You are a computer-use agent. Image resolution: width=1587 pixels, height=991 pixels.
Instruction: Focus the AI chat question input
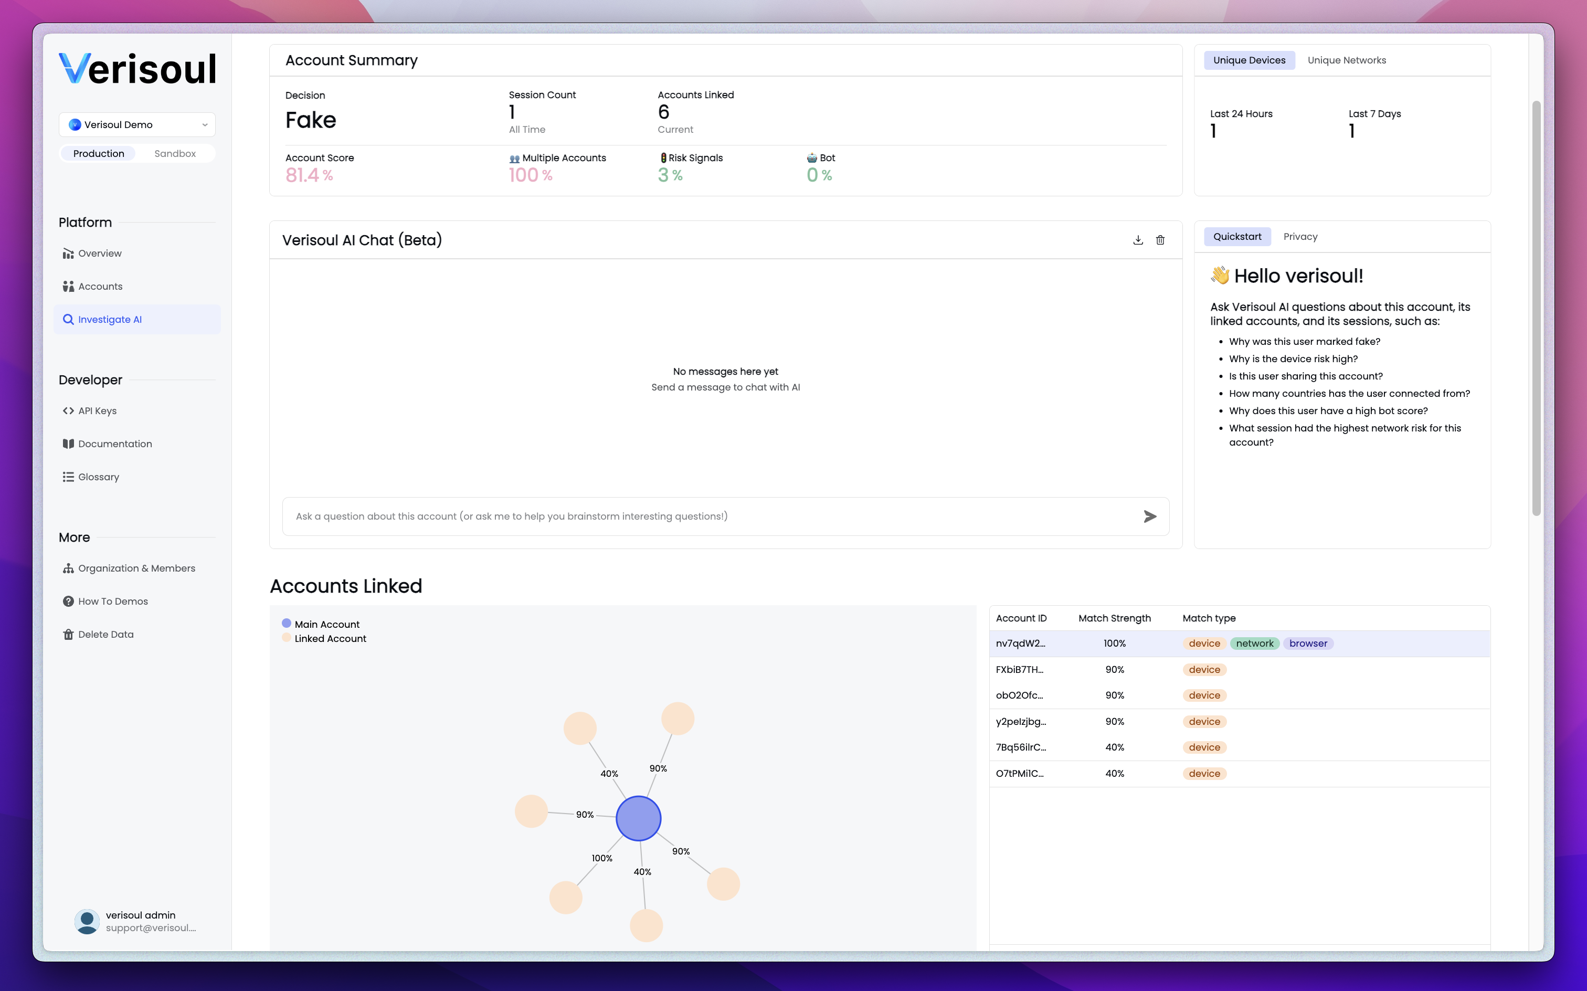pos(707,516)
